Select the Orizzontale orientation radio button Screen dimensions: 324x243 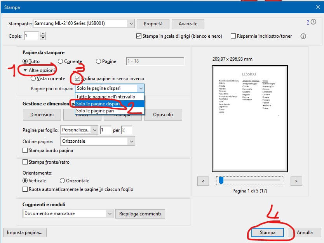[63, 181]
